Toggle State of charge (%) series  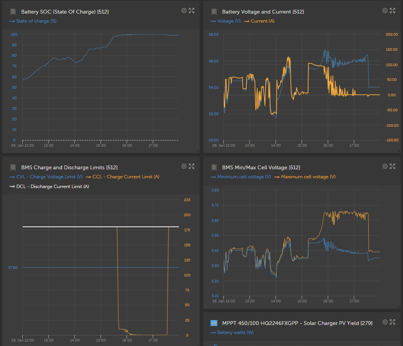(33, 21)
